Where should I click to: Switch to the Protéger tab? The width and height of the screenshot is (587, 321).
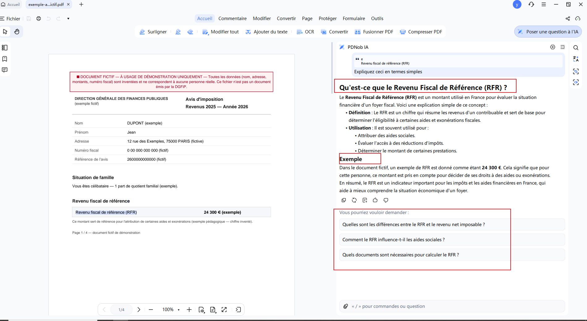(328, 19)
